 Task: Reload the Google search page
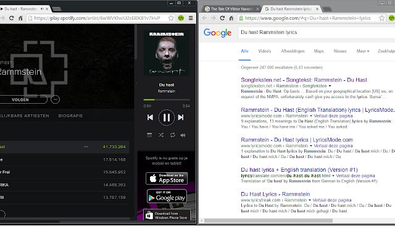pos(222,18)
